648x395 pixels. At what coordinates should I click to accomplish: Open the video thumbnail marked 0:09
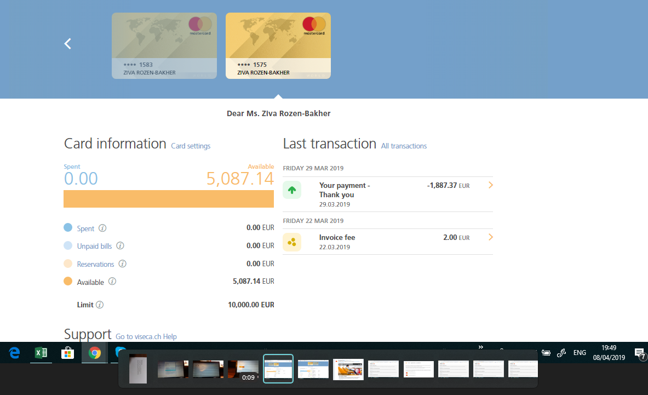click(243, 370)
